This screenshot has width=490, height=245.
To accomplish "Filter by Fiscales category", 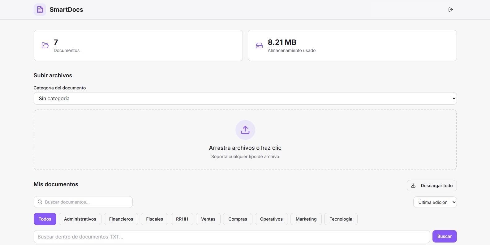I will [x=154, y=219].
